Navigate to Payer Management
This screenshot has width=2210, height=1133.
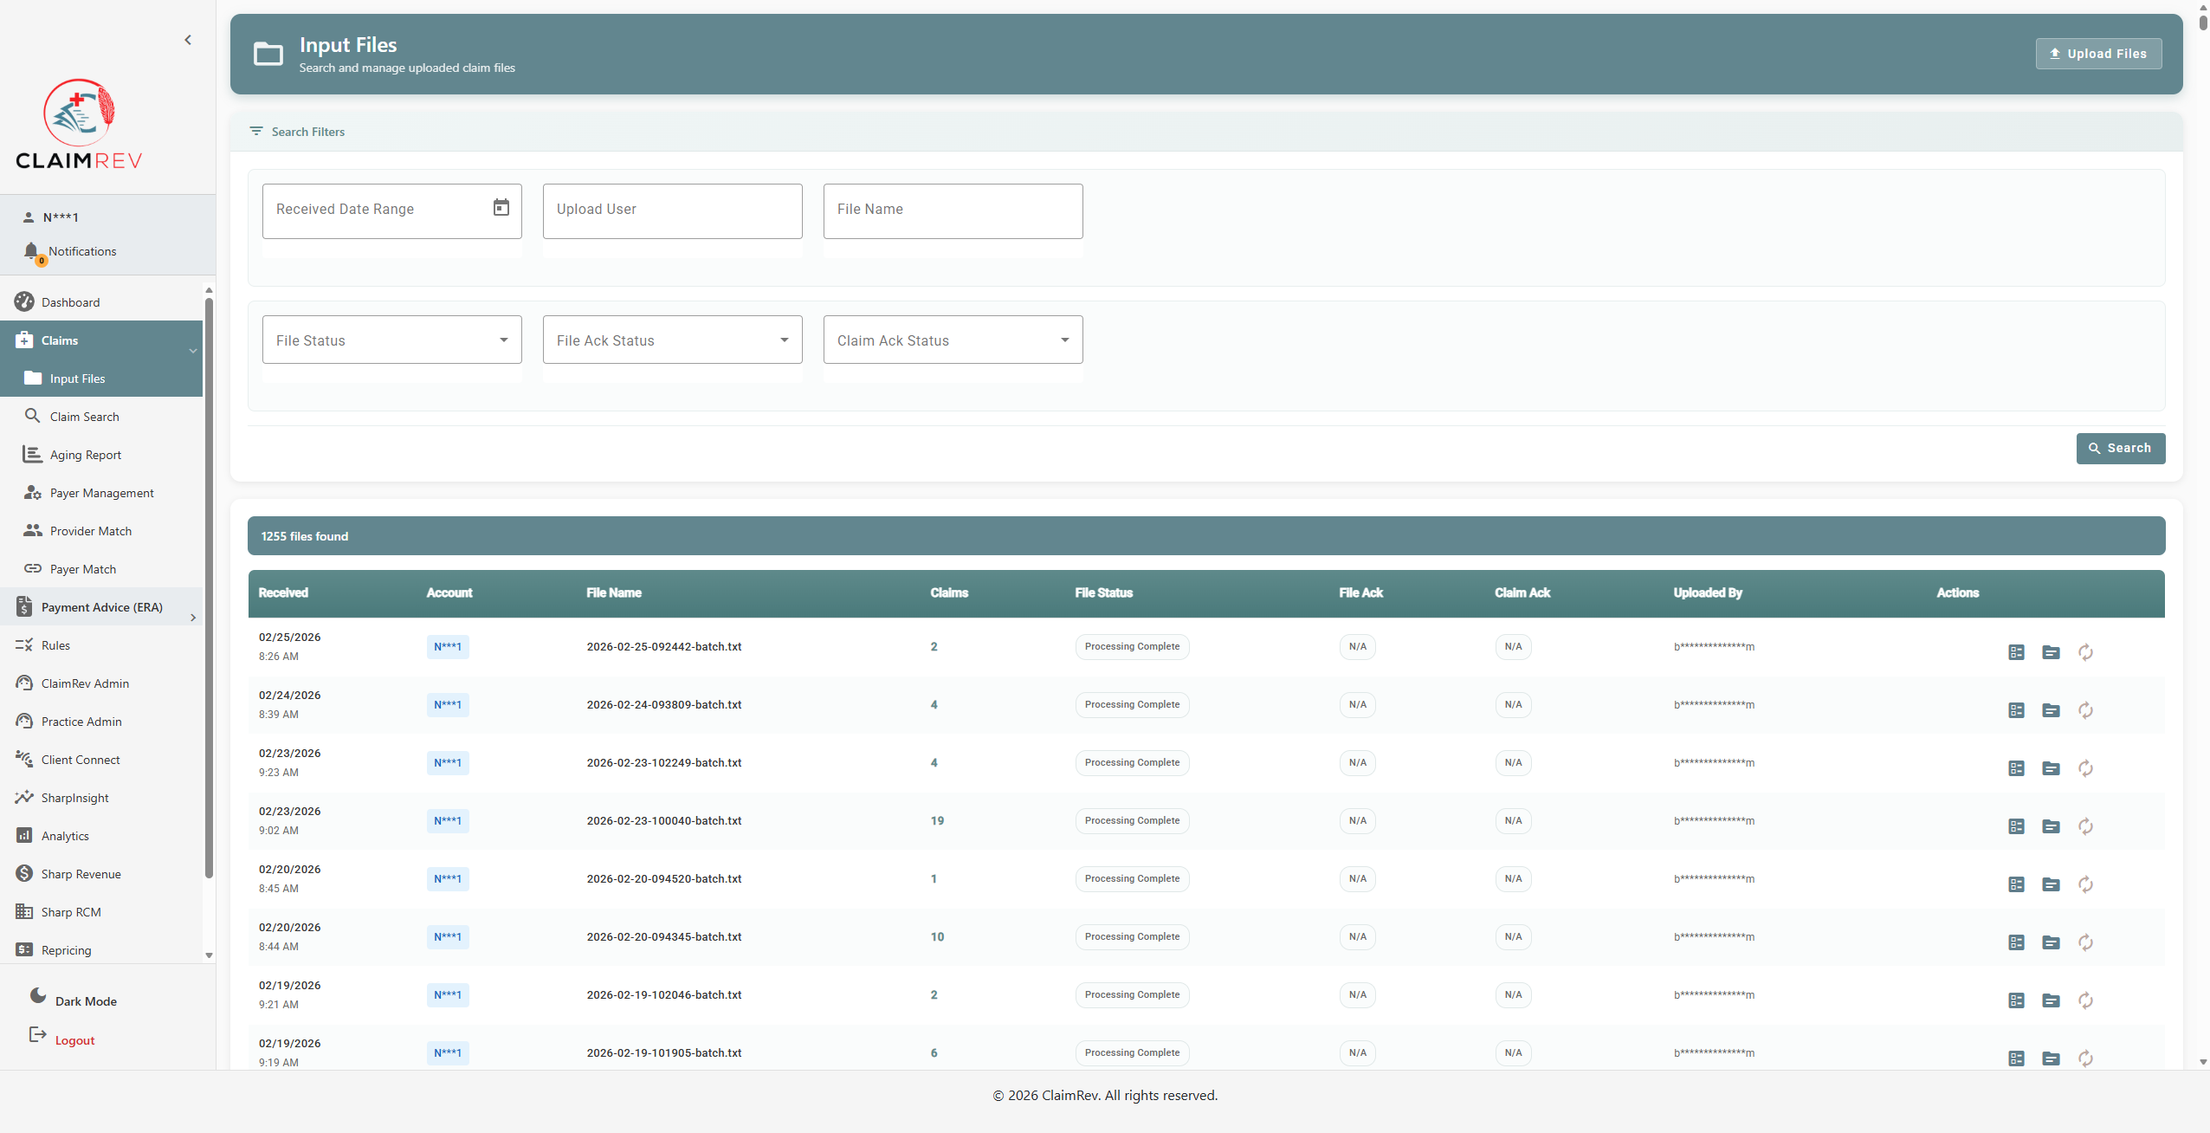(101, 493)
